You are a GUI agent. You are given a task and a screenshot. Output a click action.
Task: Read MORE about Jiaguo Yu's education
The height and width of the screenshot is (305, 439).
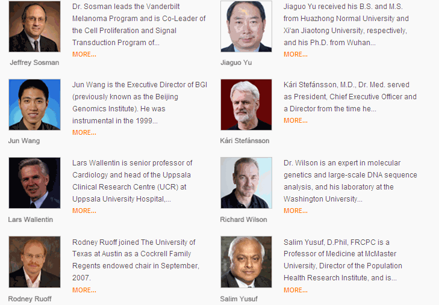click(x=296, y=54)
